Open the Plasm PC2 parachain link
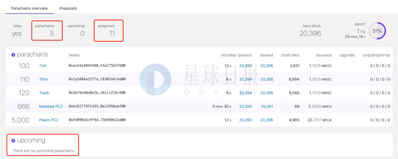 [x=49, y=120]
